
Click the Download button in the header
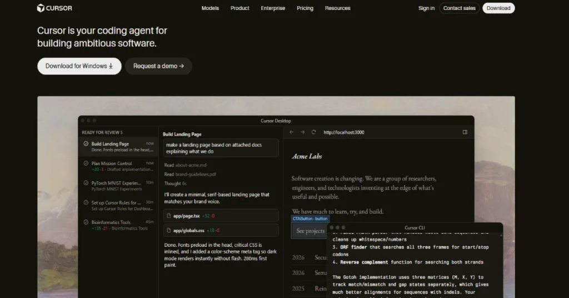tap(498, 8)
